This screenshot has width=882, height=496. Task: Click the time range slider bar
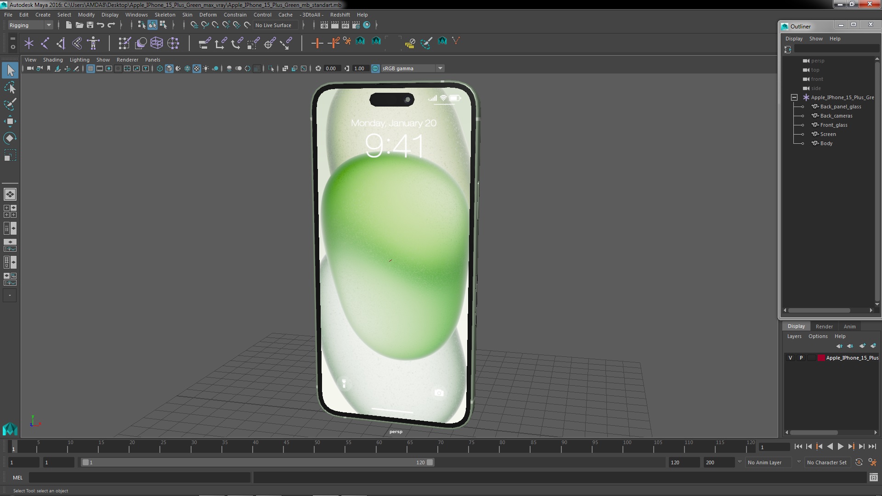(x=257, y=462)
